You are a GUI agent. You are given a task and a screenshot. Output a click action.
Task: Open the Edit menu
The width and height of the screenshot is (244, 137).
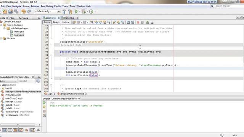click(x=3, y=6)
